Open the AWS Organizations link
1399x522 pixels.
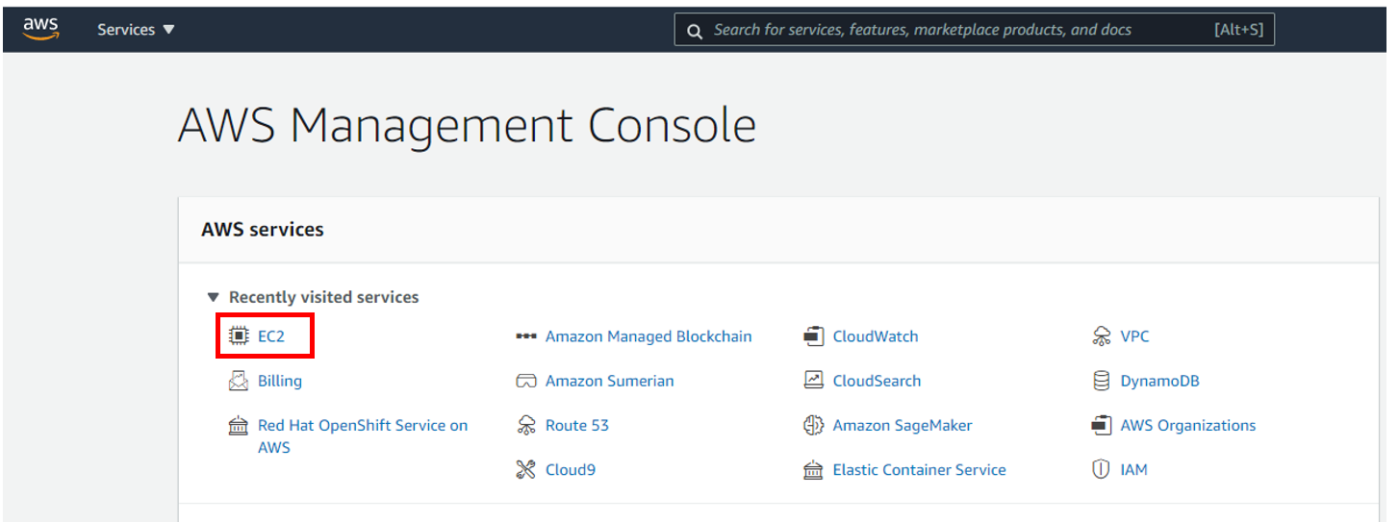tap(1187, 425)
